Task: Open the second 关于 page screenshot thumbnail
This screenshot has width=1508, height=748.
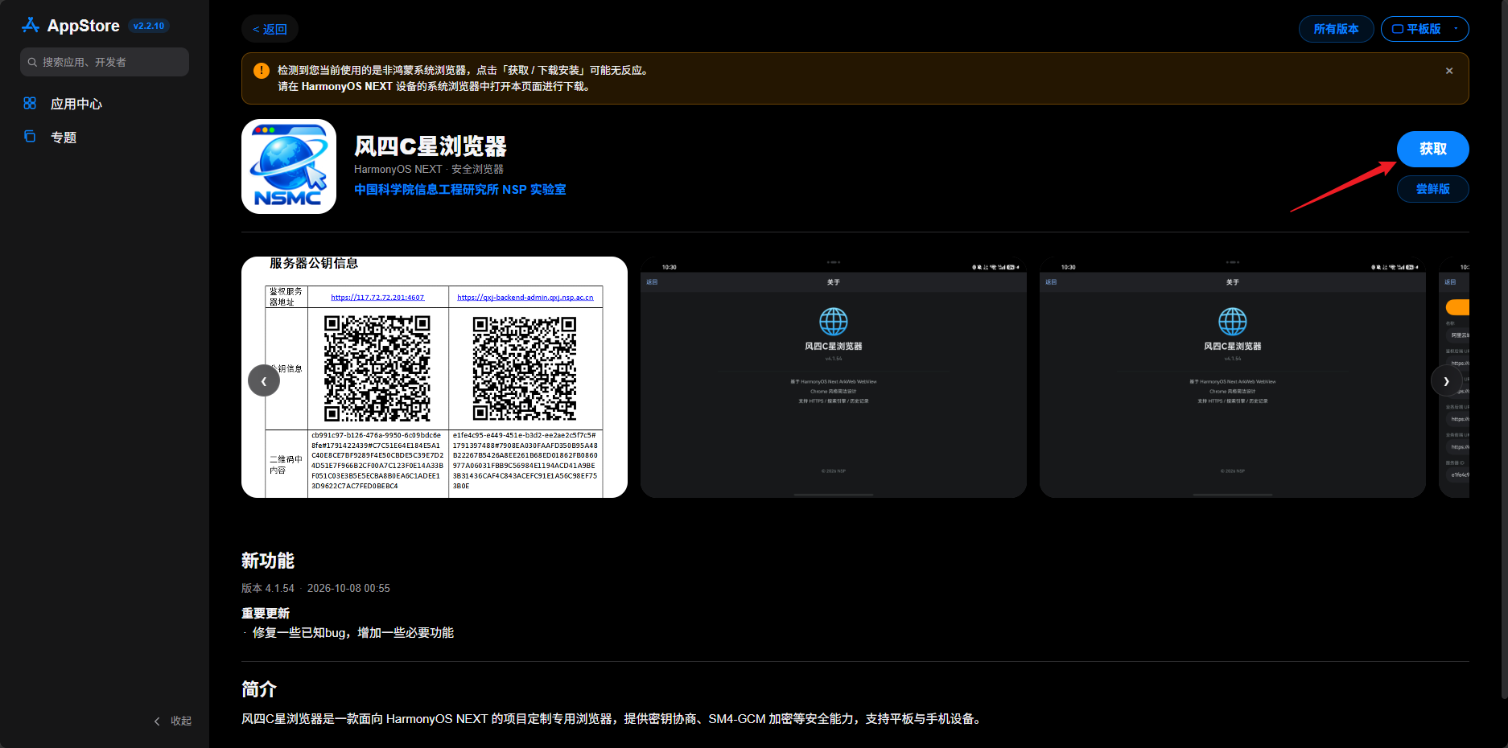Action: [834, 377]
